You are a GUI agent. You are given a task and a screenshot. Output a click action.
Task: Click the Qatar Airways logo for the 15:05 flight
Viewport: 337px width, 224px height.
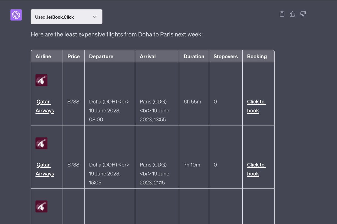[x=41, y=143]
